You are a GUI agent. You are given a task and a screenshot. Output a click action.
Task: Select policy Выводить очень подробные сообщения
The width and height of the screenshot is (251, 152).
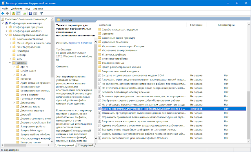pos(139,130)
